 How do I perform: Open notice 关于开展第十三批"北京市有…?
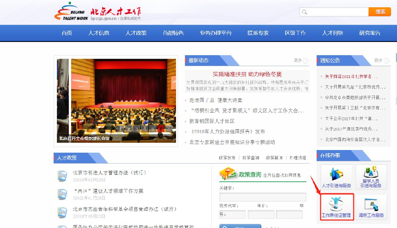pyautogui.click(x=355, y=108)
